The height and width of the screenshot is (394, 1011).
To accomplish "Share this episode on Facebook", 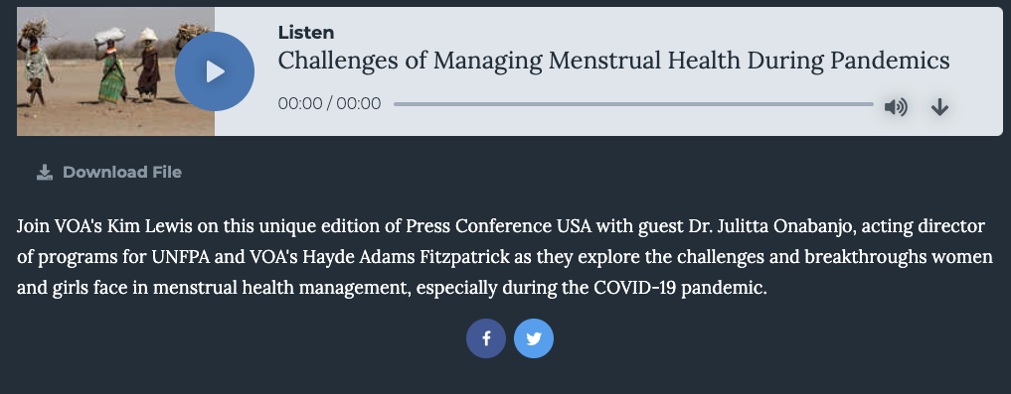I will (x=485, y=338).
